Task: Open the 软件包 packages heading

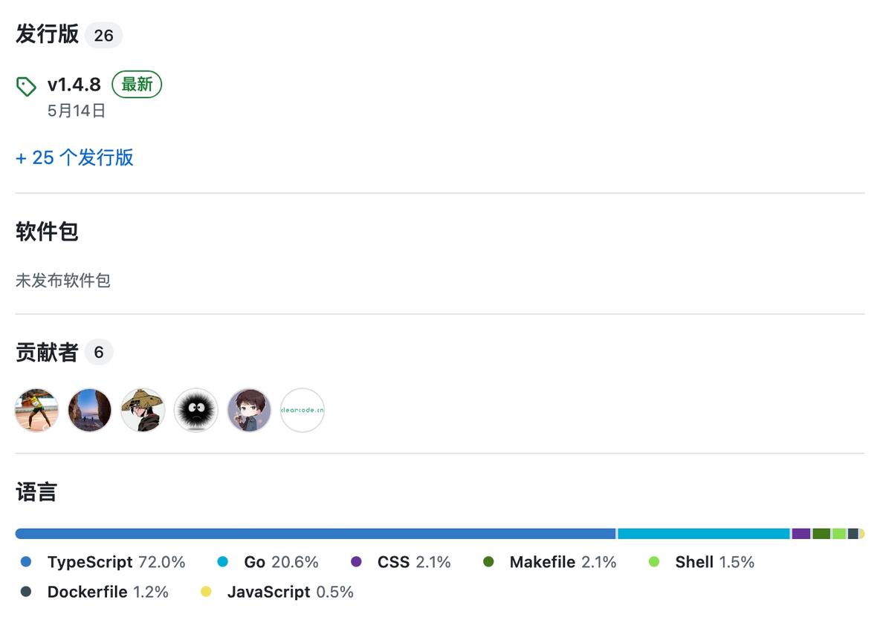Action: pyautogui.click(x=47, y=232)
